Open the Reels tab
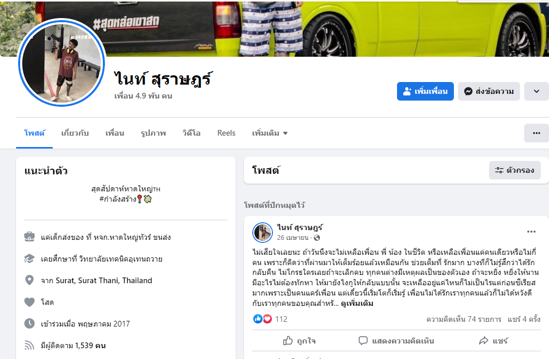The image size is (549, 359). (226, 133)
